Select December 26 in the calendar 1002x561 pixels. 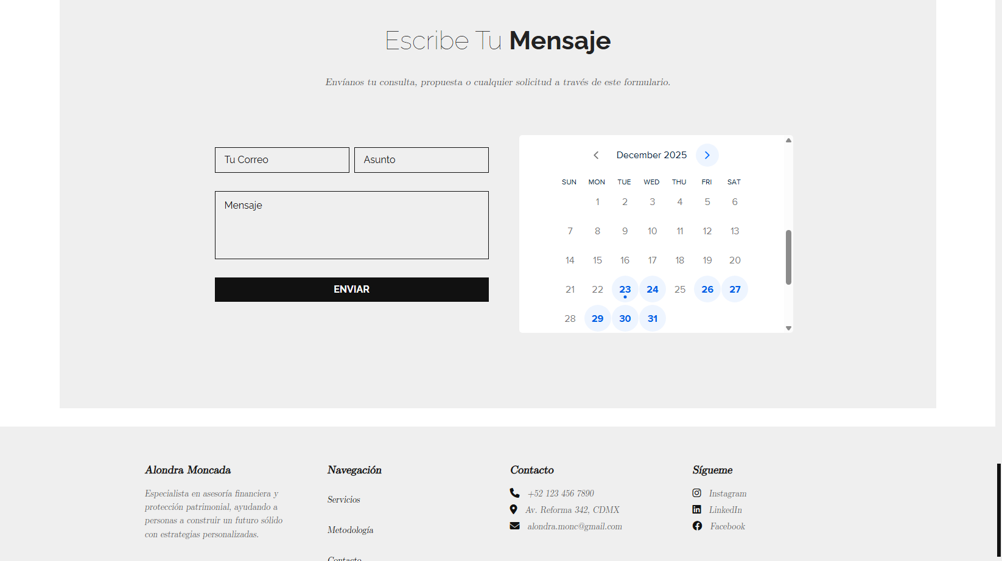click(x=707, y=289)
